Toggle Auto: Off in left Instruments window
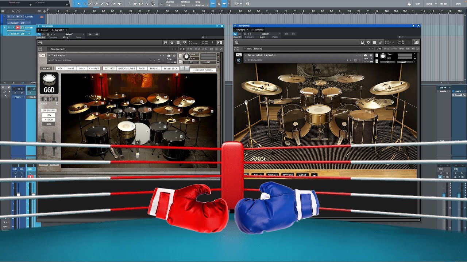Image resolution: width=467 pixels, height=262 pixels. [41, 37]
